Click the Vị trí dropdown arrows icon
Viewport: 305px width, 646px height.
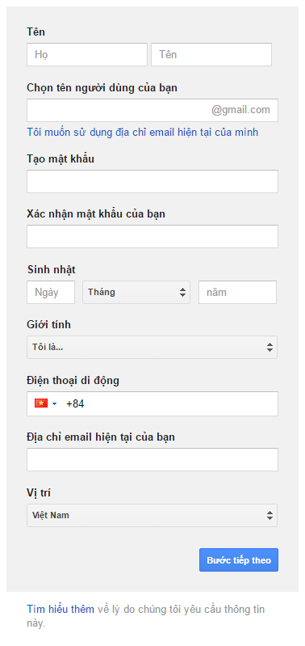pyautogui.click(x=269, y=515)
